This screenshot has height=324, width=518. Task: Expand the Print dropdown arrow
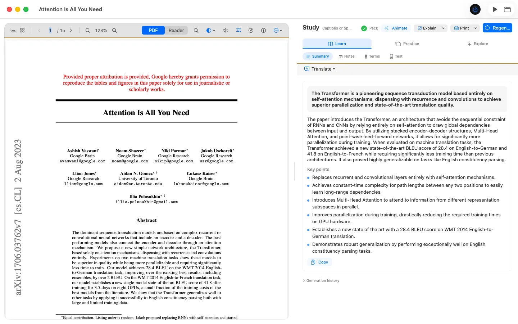click(x=476, y=28)
